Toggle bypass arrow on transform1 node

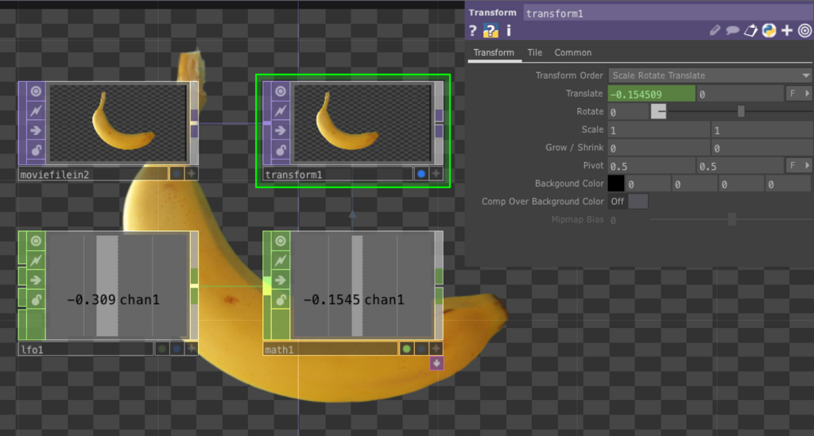(281, 131)
